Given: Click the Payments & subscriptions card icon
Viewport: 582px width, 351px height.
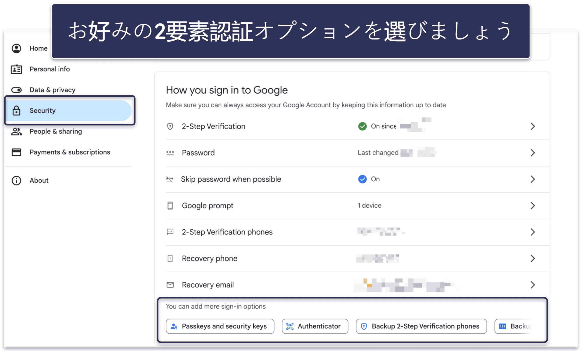Looking at the screenshot, I should click(16, 152).
